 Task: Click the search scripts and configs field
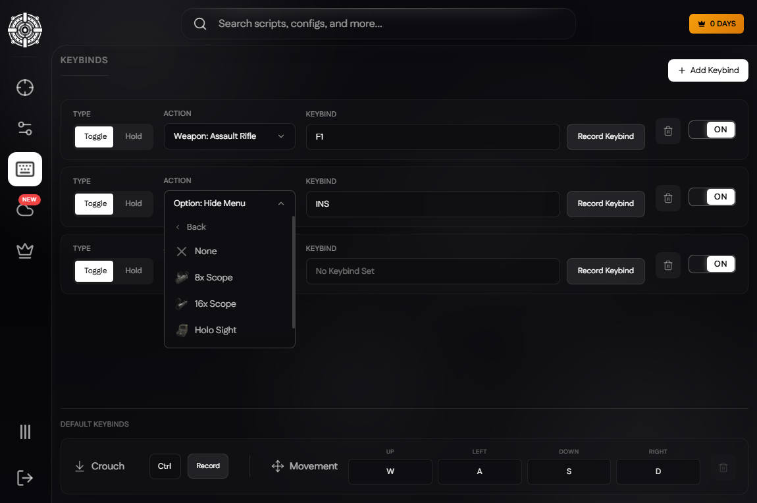click(378, 24)
